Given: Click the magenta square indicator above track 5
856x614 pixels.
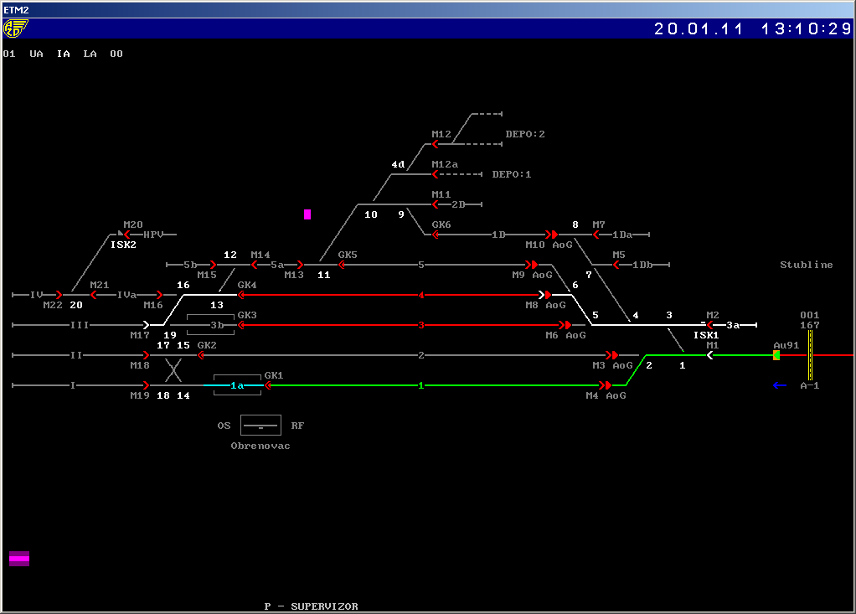Looking at the screenshot, I should (307, 214).
